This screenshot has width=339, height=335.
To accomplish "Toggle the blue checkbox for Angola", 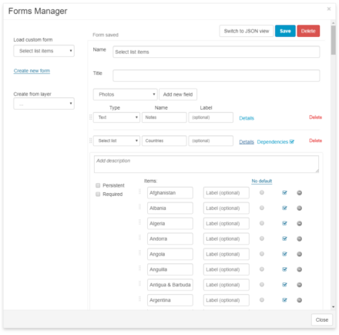I will pyautogui.click(x=284, y=254).
